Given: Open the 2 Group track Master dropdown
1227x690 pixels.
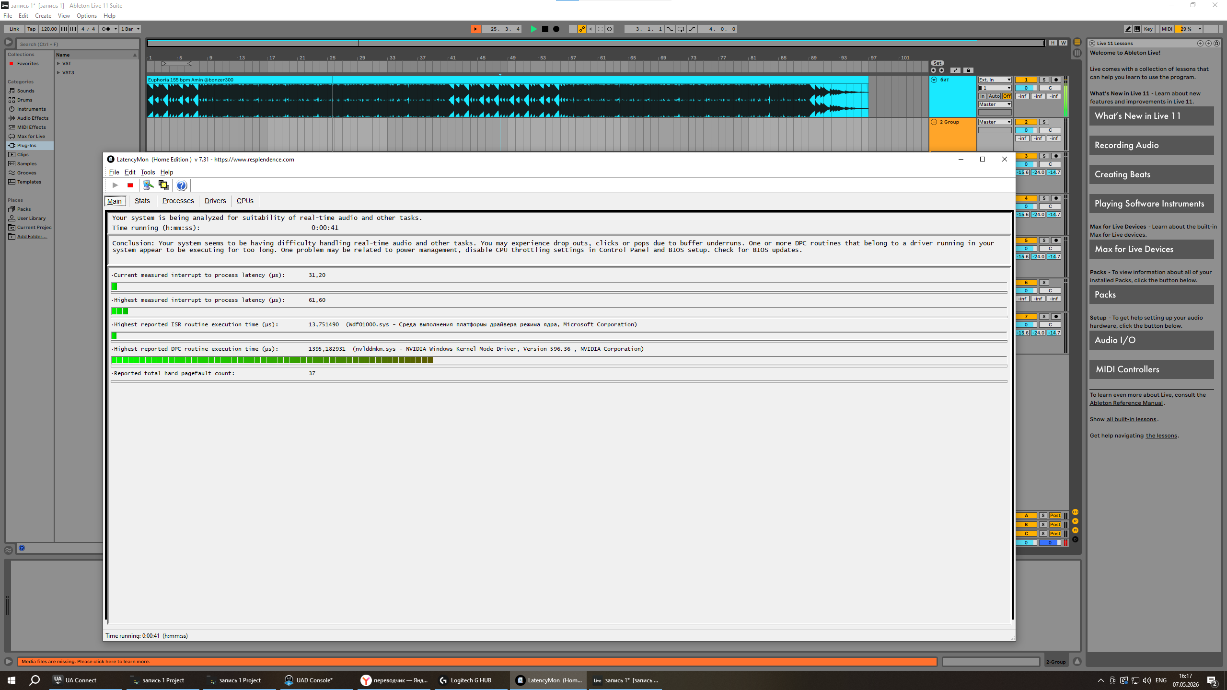Looking at the screenshot, I should pyautogui.click(x=995, y=122).
